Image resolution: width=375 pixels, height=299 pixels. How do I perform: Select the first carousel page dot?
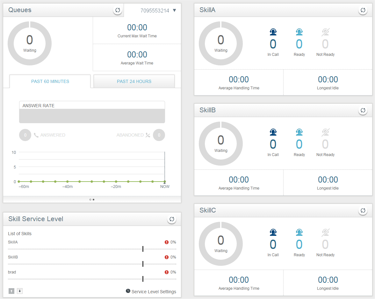90,199
